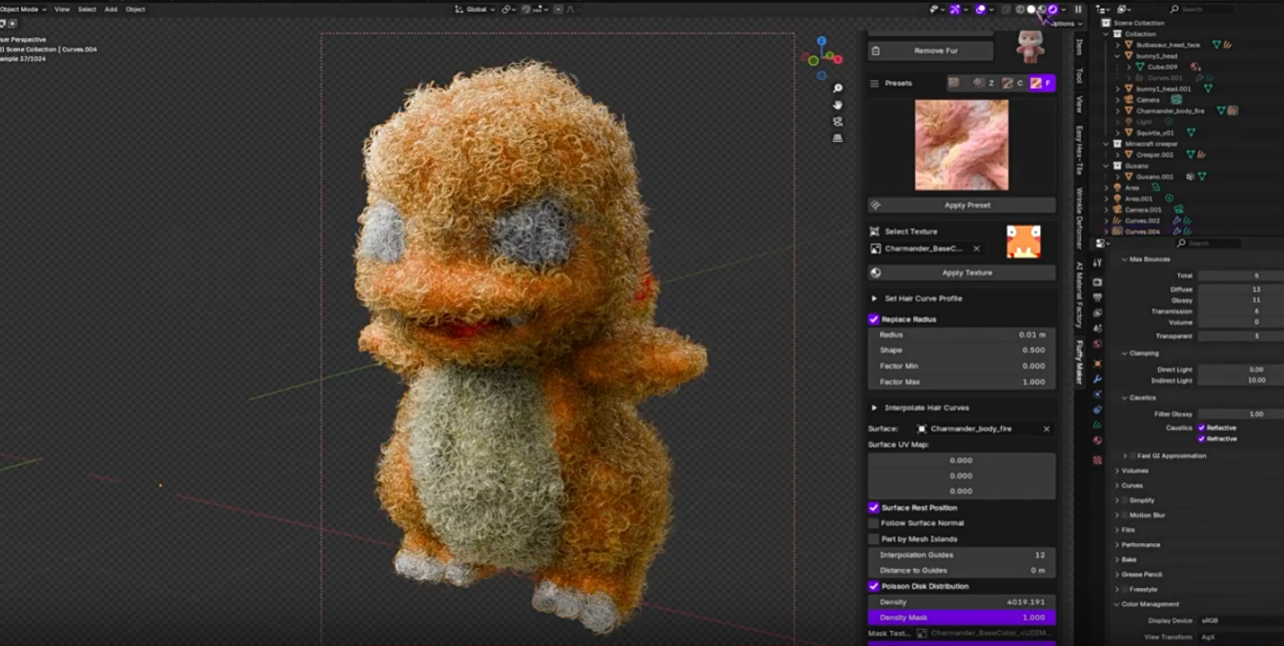Select the Z preset category icon
This screenshot has width=1284, height=646.
(984, 84)
